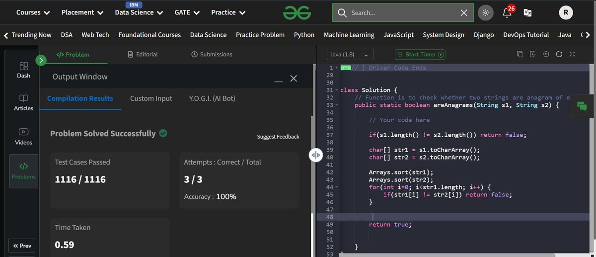The image size is (596, 257).
Task: Go back with the topics bar left arrow
Action: (5, 35)
